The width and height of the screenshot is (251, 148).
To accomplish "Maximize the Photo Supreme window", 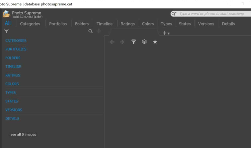I will 243,4.
